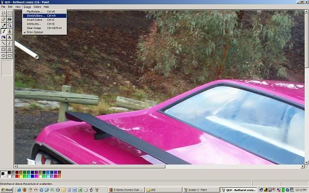Screen dimensions: 309x193
Task: Open the Colors menu
Action: click(x=37, y=7)
